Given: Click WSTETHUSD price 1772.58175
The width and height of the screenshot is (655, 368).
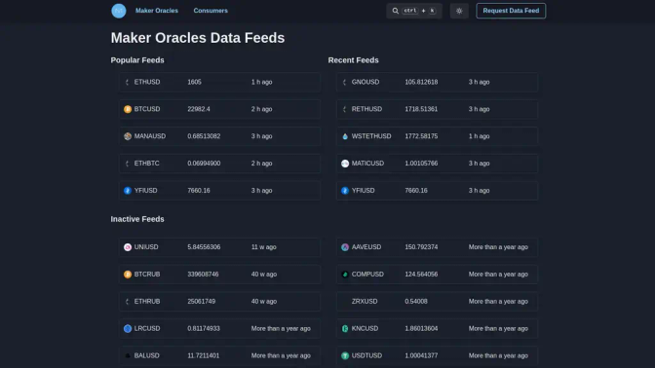Looking at the screenshot, I should coord(421,136).
